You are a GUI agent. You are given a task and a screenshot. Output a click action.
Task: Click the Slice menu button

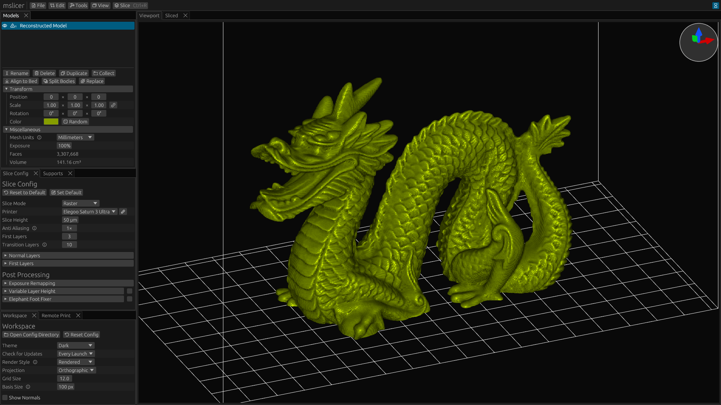[x=130, y=6]
